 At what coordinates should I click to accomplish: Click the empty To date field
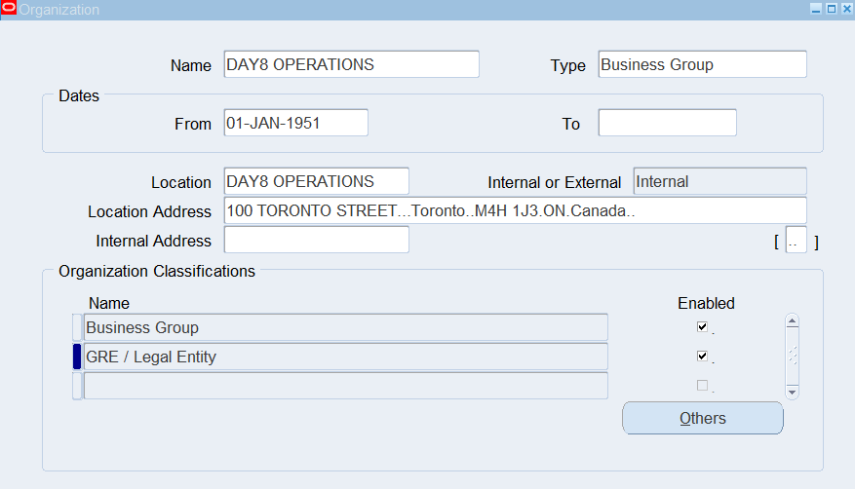point(668,123)
